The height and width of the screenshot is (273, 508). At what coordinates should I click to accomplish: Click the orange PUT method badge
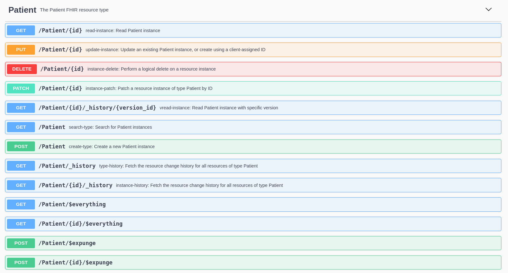click(x=21, y=50)
